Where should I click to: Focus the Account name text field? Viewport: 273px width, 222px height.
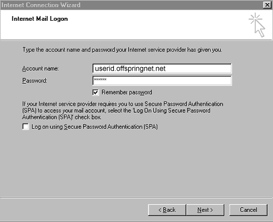tap(162, 68)
